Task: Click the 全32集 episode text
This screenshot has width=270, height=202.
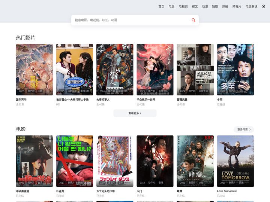Action: 20,104
